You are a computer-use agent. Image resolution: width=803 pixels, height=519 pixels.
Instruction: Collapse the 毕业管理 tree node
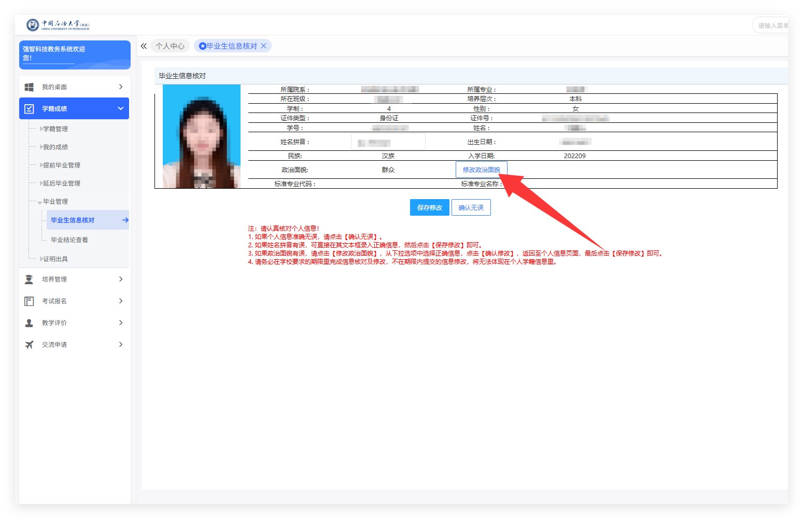(x=40, y=202)
